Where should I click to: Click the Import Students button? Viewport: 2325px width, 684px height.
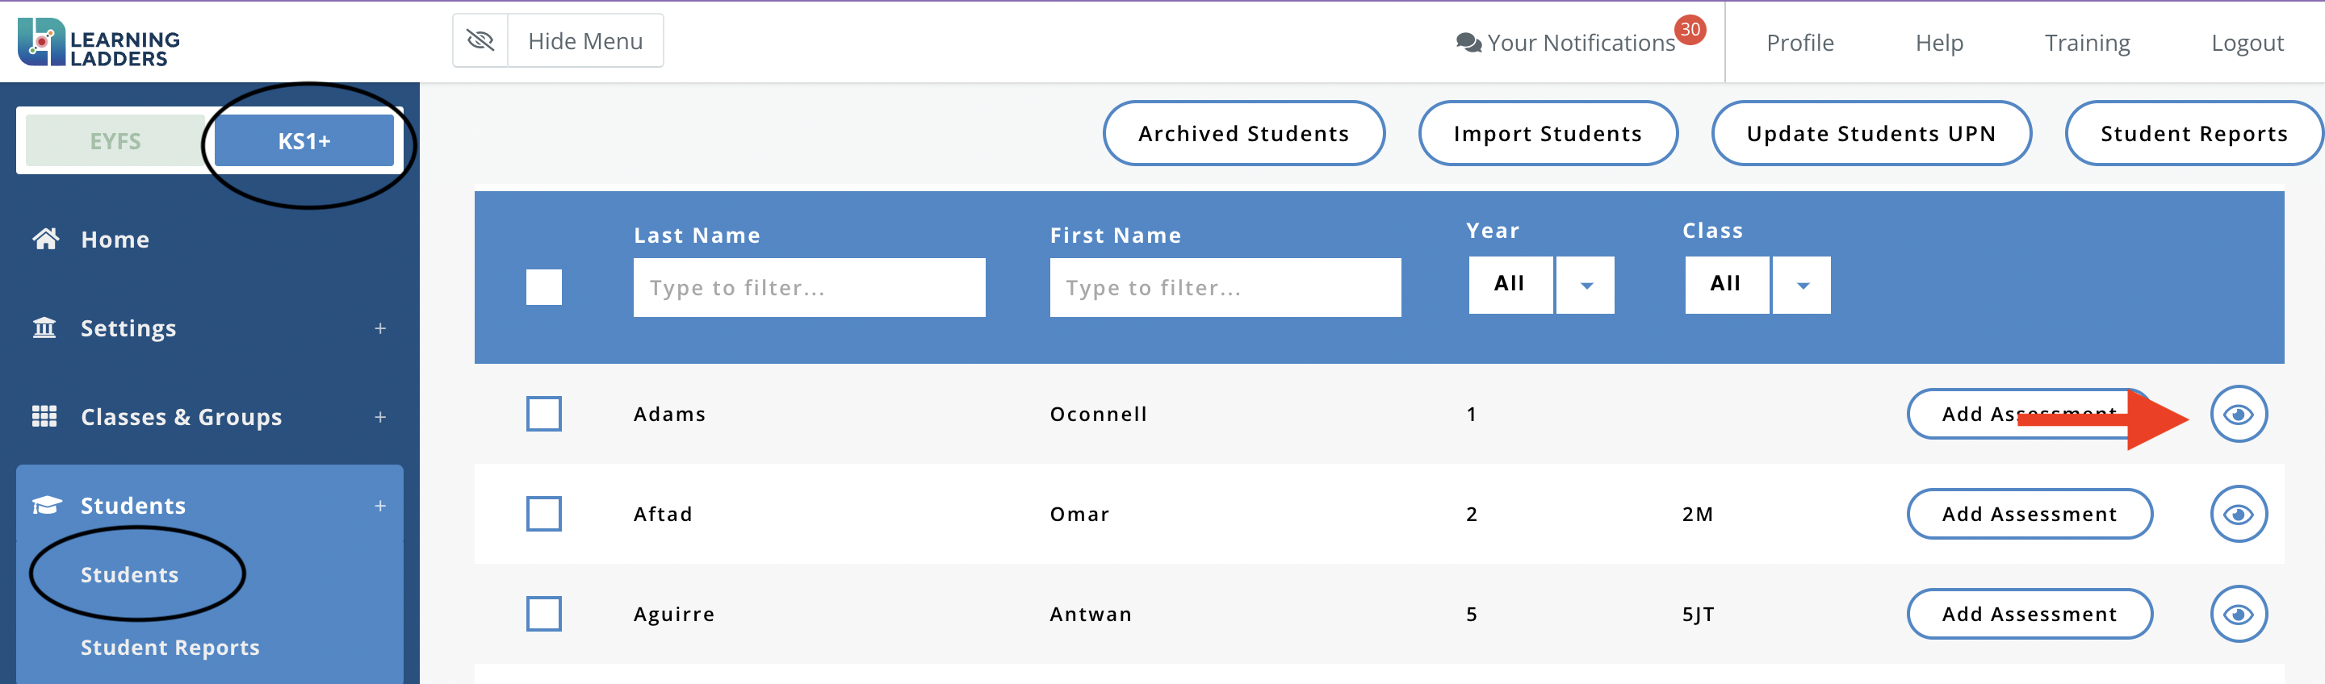(x=1547, y=134)
